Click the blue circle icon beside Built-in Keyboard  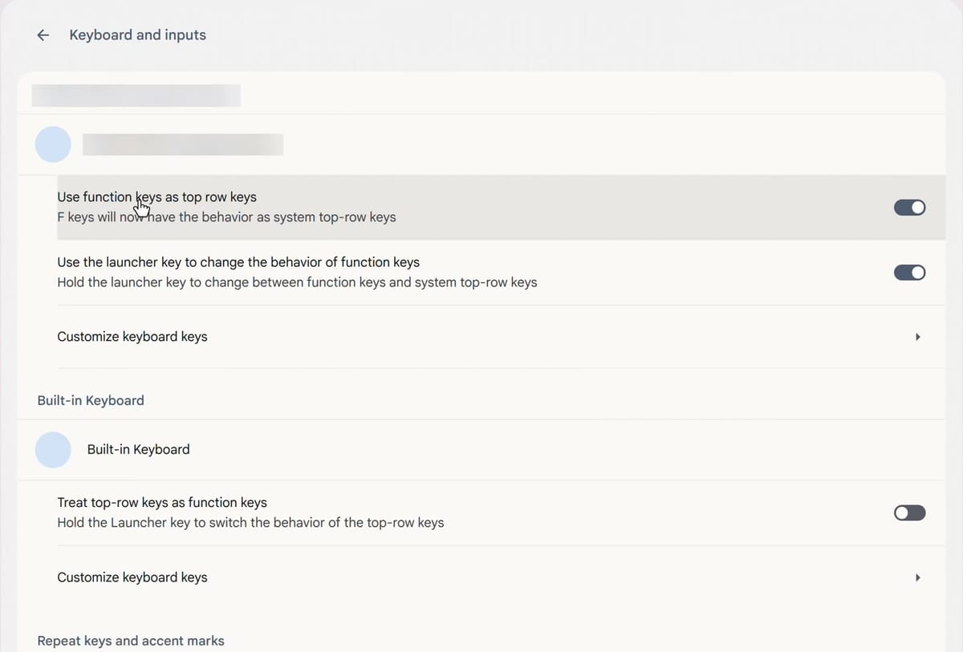point(53,450)
